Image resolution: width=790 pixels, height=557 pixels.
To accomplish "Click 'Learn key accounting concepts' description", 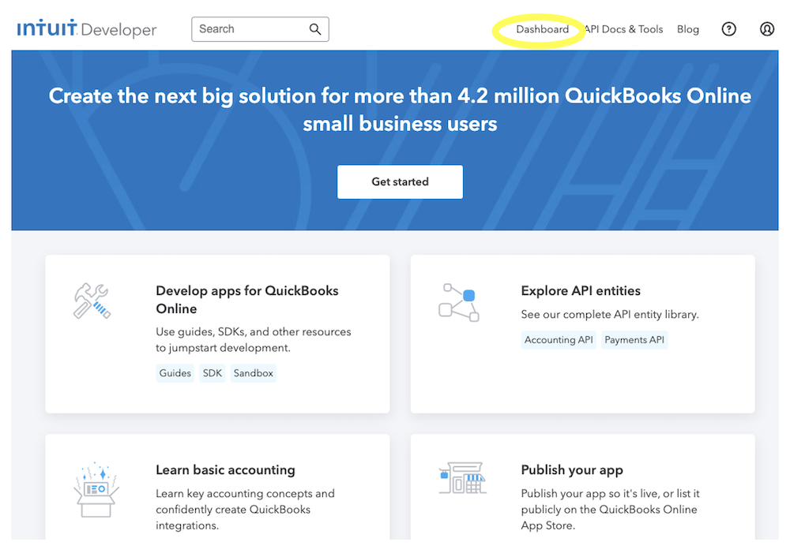I will [x=245, y=509].
